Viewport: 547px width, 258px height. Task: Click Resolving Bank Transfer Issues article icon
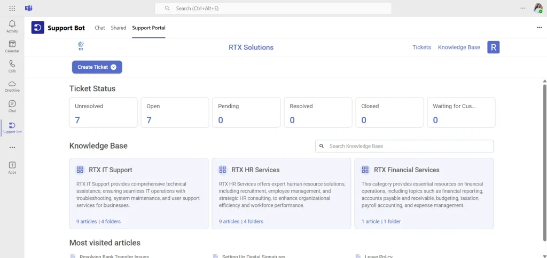point(73,256)
